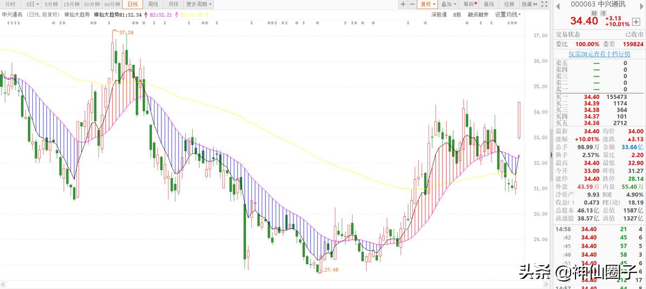Image resolution: width=646 pixels, height=289 pixels.
Task: Click the 金额 33.66亿 value
Action: coord(633,147)
